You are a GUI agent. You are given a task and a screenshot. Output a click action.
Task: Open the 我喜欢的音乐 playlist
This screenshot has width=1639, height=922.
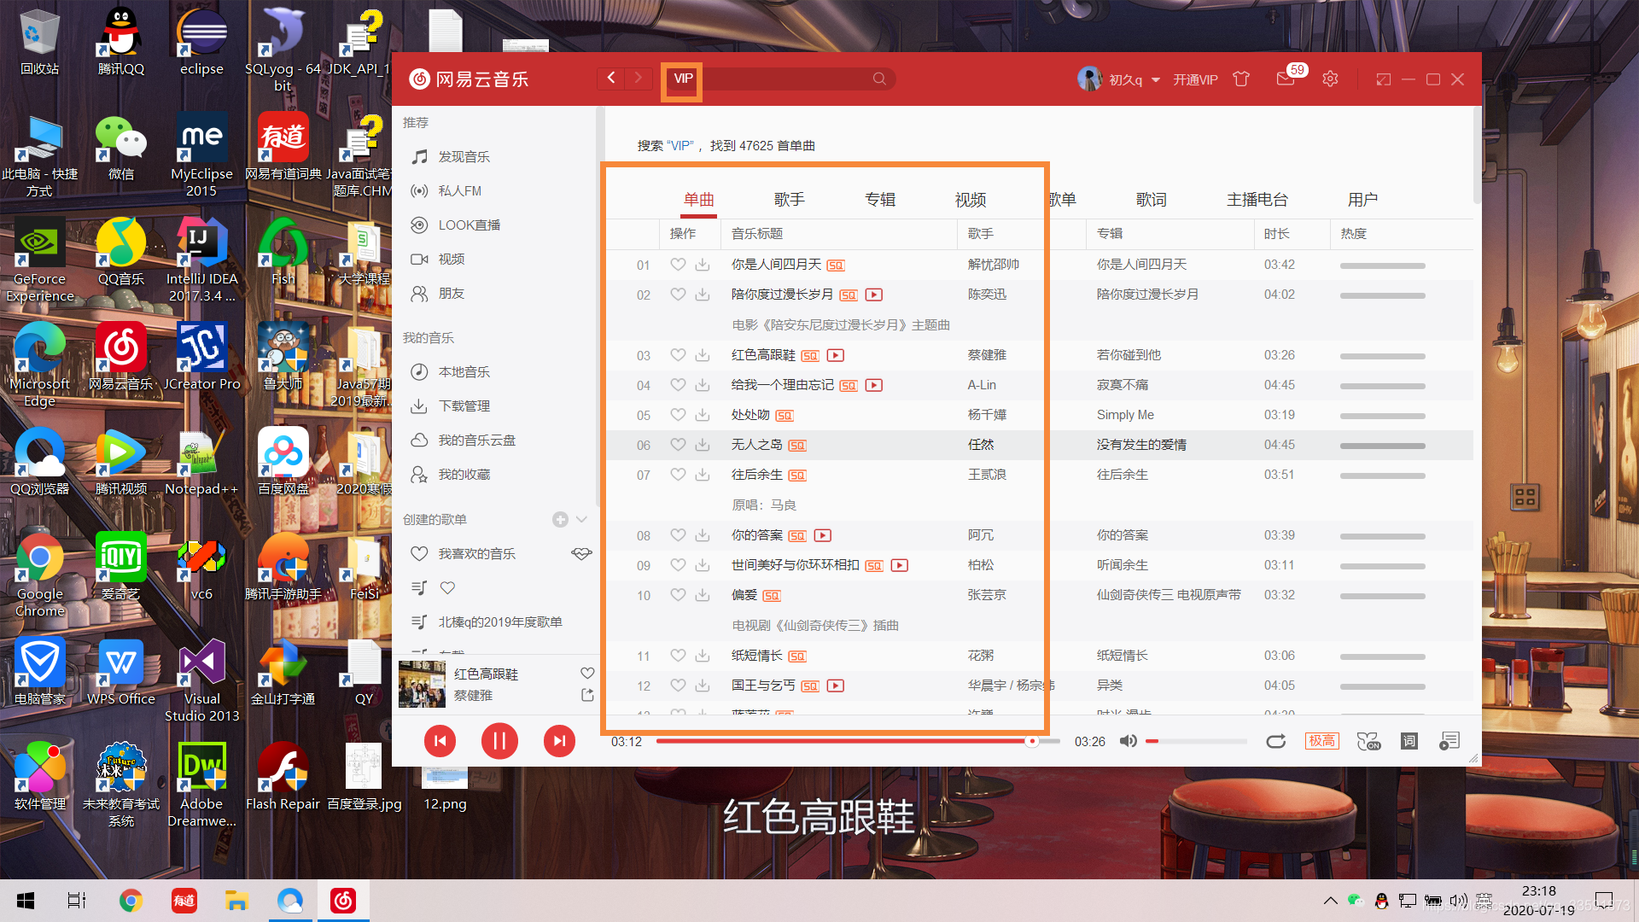coord(477,554)
